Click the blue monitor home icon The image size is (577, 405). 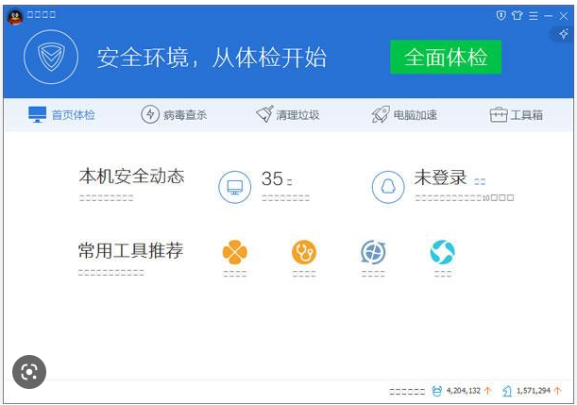pyautogui.click(x=38, y=114)
